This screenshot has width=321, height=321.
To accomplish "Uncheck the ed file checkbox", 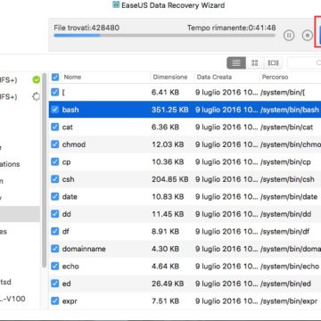I will point(55,284).
